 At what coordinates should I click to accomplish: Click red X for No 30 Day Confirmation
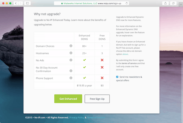coord(102,67)
